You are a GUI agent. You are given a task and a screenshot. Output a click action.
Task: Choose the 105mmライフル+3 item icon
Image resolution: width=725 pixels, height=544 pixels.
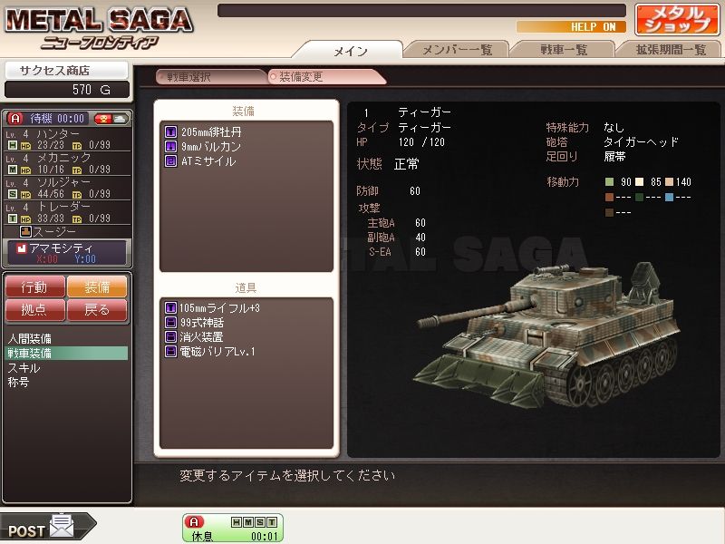pos(170,307)
